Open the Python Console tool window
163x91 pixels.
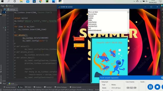coord(75,87)
